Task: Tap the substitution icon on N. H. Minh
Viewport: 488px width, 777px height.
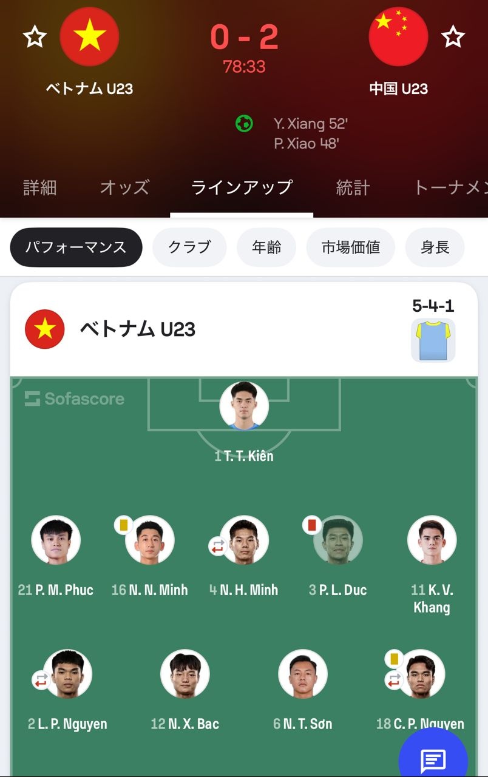Action: coord(217,547)
